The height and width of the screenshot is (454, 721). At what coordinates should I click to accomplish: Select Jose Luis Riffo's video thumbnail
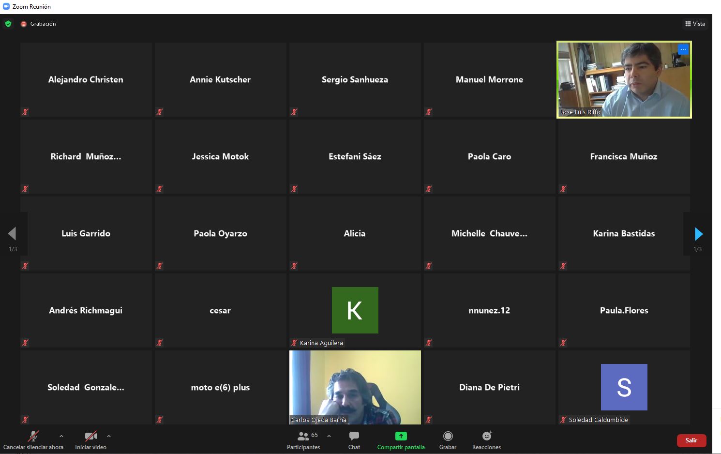[624, 79]
